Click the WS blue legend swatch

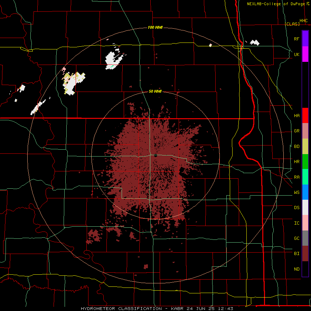click(x=305, y=192)
